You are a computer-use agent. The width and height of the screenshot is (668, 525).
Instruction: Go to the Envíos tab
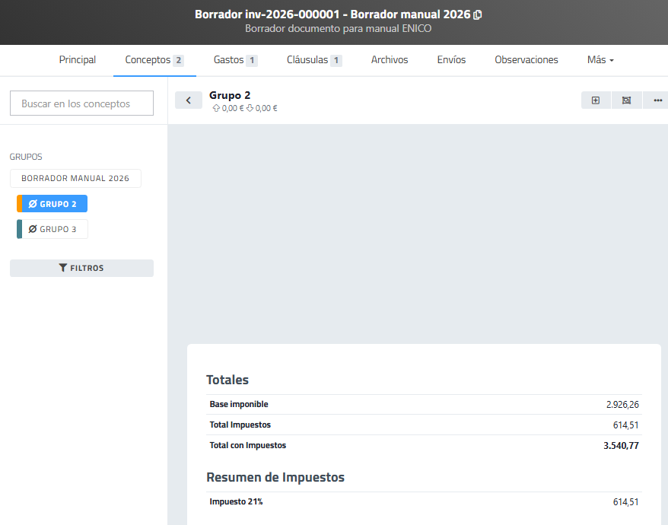[451, 60]
